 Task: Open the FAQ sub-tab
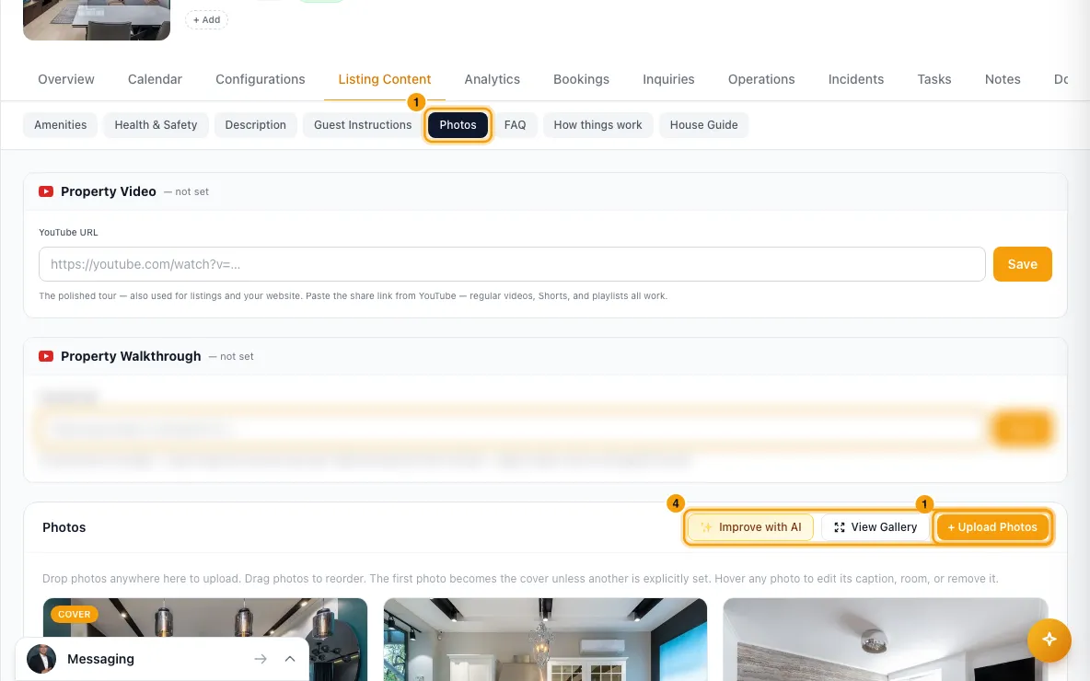pyautogui.click(x=515, y=125)
